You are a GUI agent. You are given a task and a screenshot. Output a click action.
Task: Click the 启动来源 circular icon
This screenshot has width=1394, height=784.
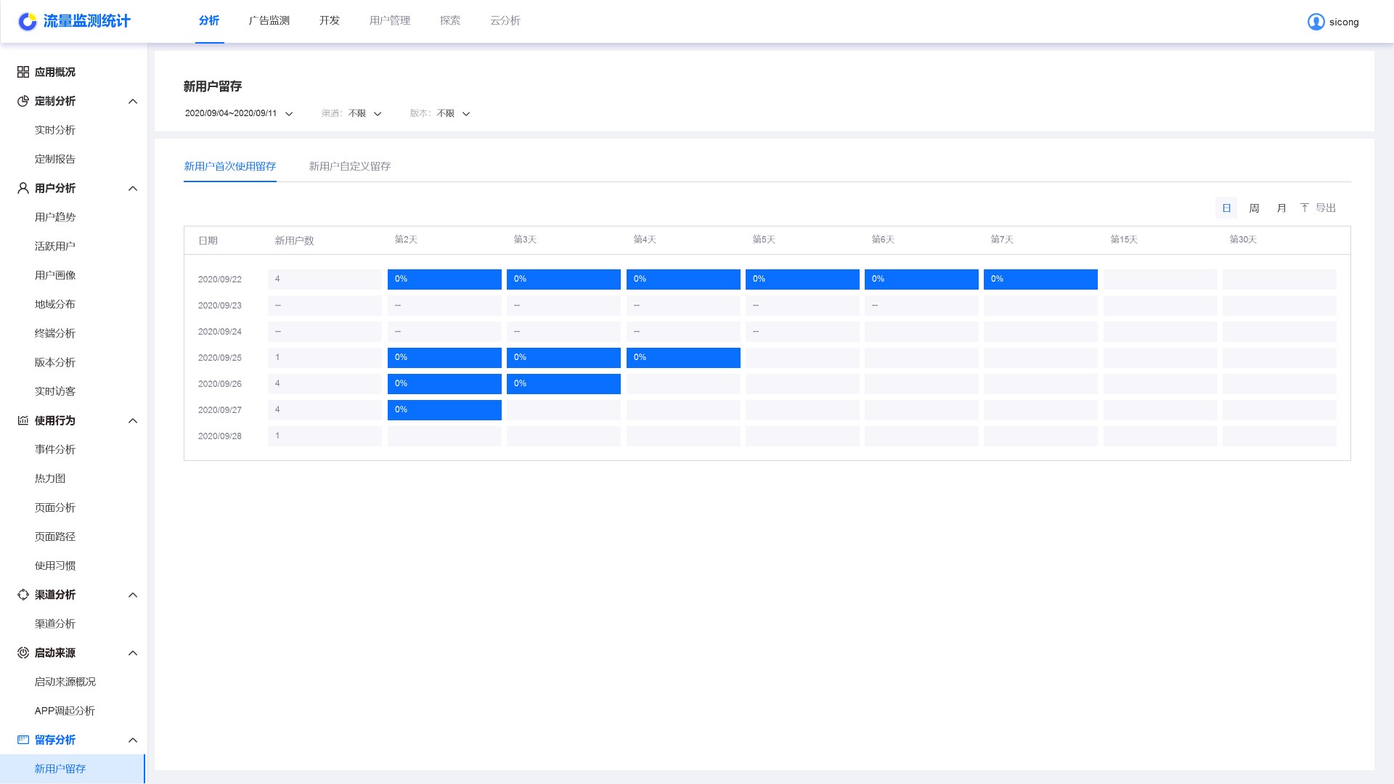(23, 653)
